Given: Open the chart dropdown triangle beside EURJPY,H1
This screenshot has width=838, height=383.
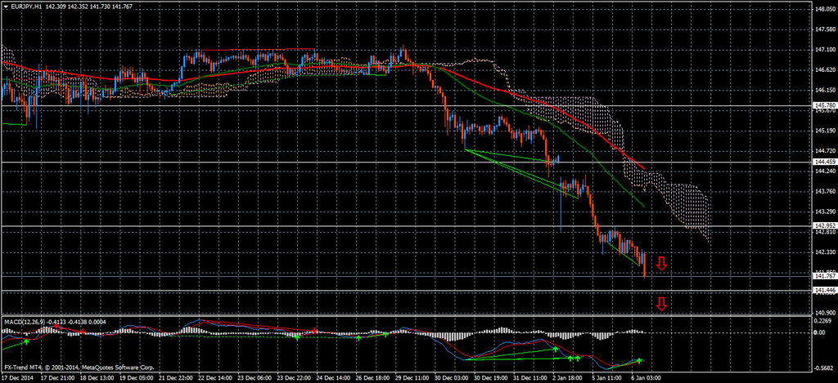Looking at the screenshot, I should pos(7,7).
